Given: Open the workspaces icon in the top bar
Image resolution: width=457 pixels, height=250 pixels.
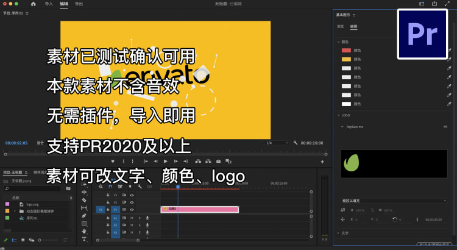Looking at the screenshot, I should point(422,4).
